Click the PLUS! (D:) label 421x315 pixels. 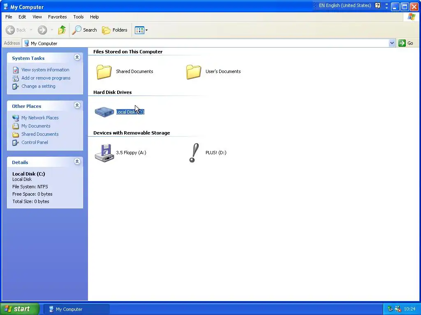(216, 153)
